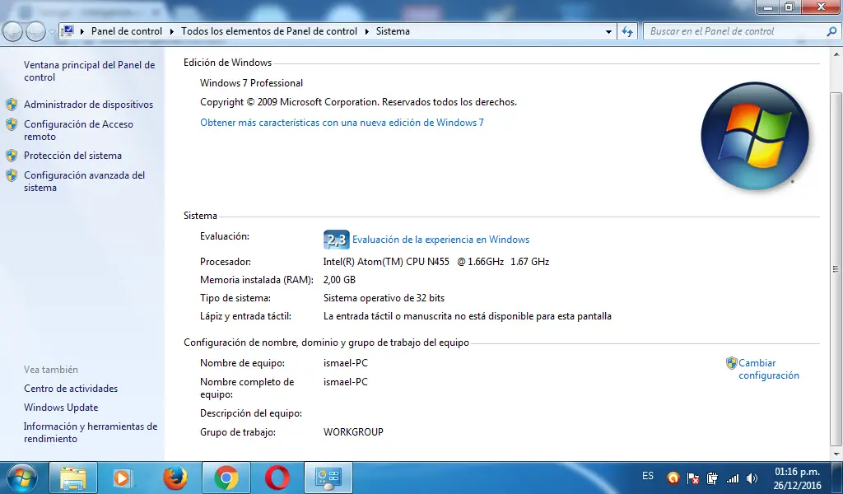Open Configuración avanzada del sistema
Viewport: 843px width, 494px height.
tap(85, 181)
